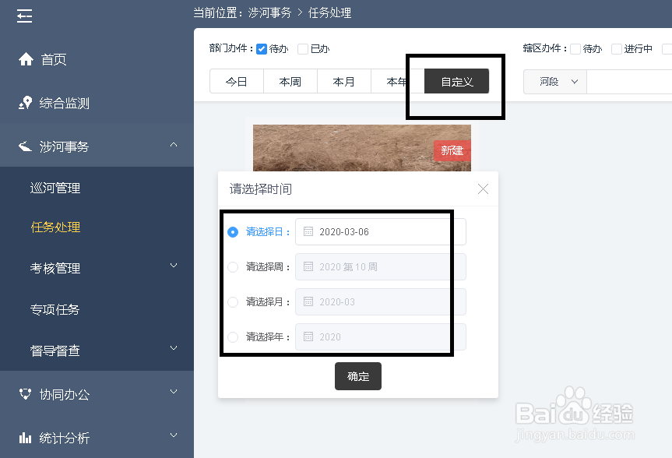672x458 pixels.
Task: Confirm with the 确定 button
Action: click(358, 376)
